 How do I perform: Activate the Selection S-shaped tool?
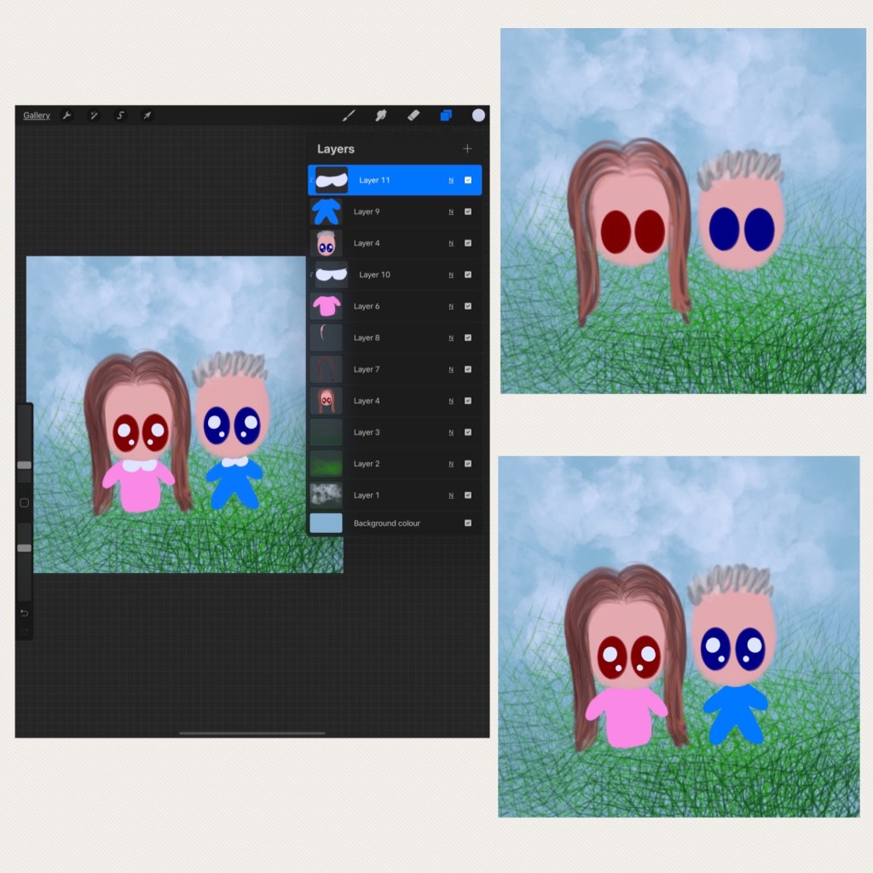click(120, 116)
